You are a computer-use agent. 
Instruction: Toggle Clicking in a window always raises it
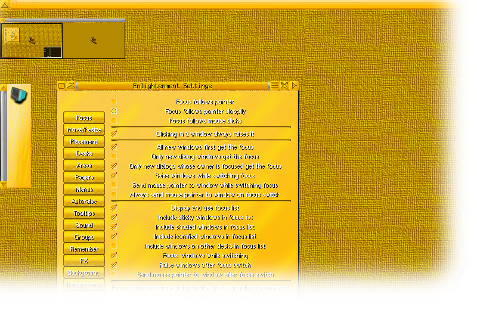click(x=114, y=134)
